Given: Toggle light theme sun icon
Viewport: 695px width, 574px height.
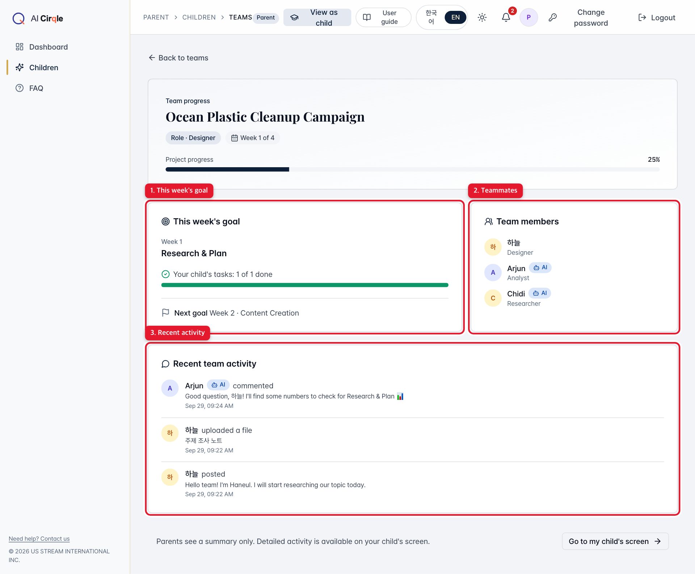Looking at the screenshot, I should [482, 17].
